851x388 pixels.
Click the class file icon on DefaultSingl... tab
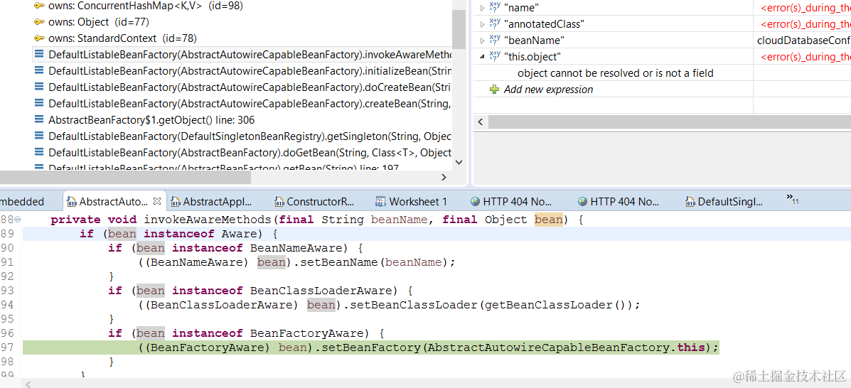tap(690, 202)
